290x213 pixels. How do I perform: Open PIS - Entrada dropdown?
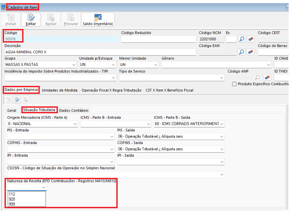point(112,137)
